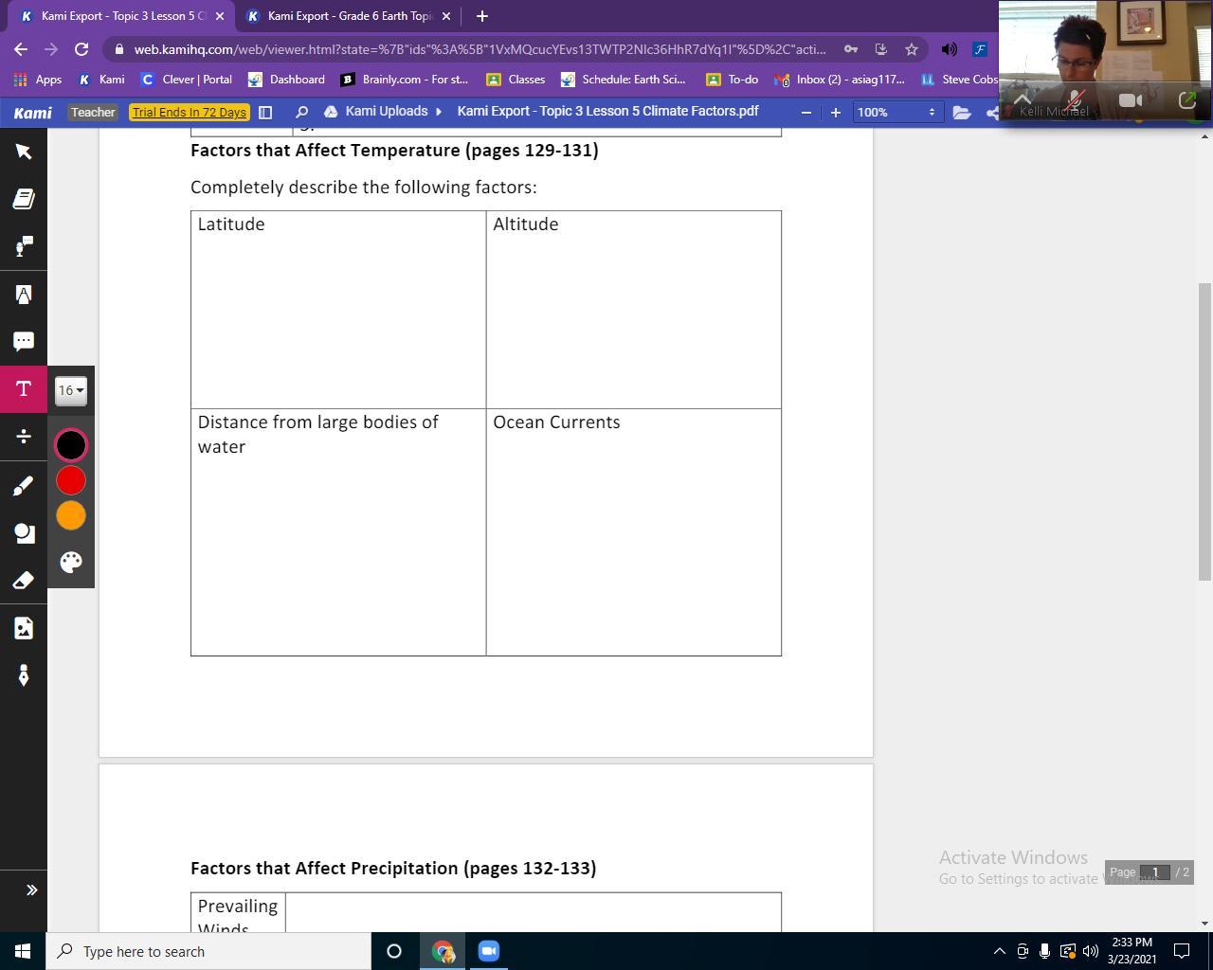Open the Schedule: Earth Sci bookmark

pos(624,80)
